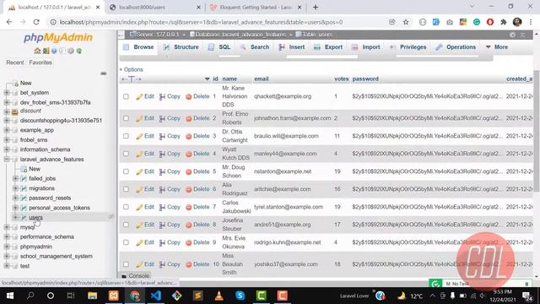Check the checkbox for row id 7

click(x=126, y=207)
